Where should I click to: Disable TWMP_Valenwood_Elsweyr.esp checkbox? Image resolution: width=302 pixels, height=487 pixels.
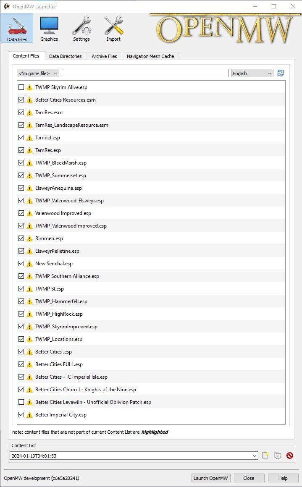(x=21, y=201)
